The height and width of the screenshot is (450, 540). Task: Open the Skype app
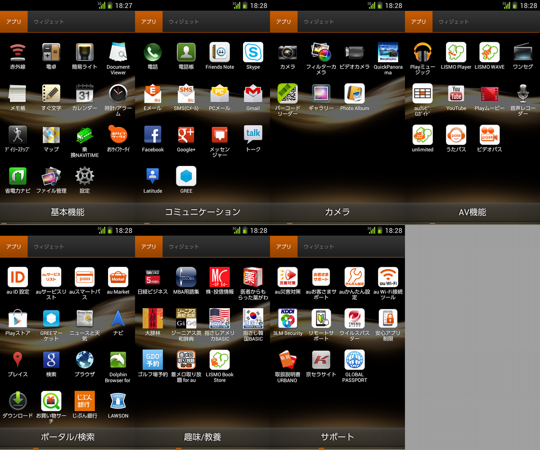253,53
